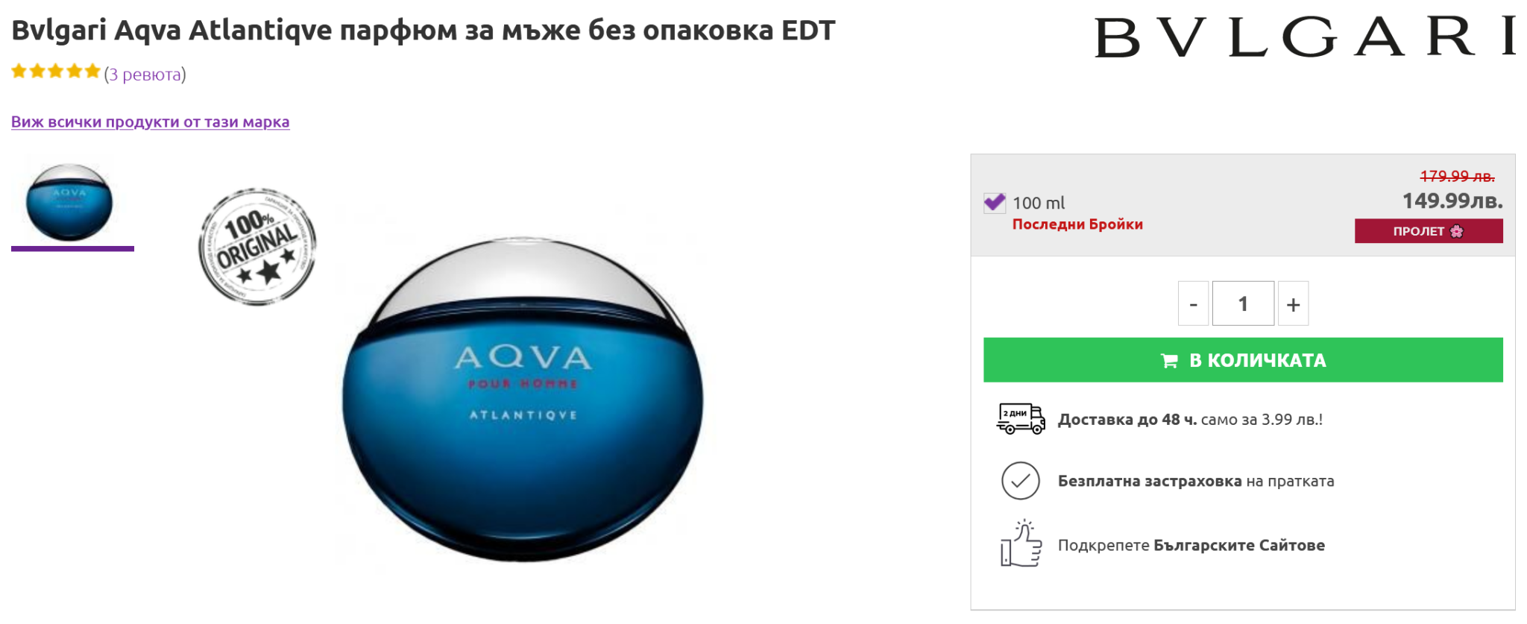Decrease quantity with the minus button
This screenshot has height=624, width=1527.
click(1193, 303)
